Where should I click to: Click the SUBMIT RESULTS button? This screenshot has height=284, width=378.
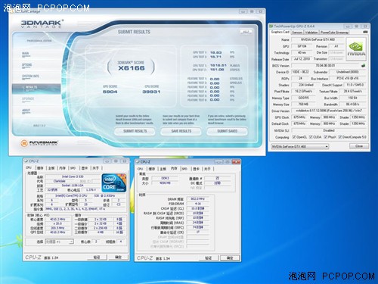pos(135,131)
